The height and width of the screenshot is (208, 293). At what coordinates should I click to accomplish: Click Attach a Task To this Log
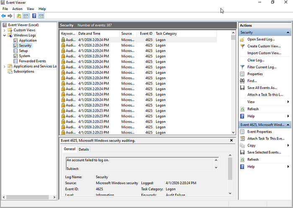coord(265,95)
